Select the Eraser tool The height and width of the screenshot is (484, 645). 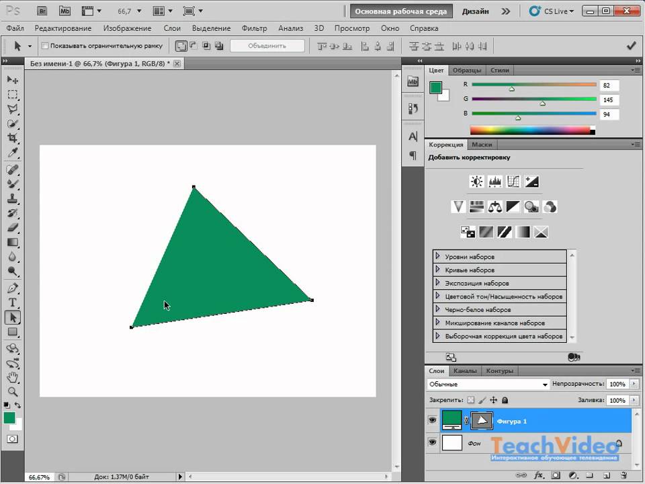click(x=12, y=228)
